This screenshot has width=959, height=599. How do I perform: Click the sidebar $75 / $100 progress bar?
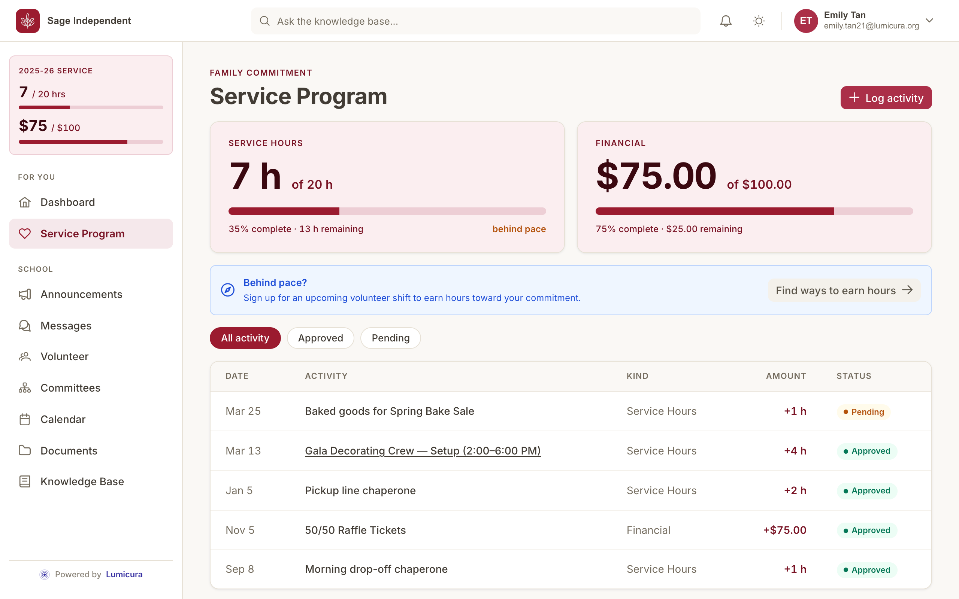tap(91, 142)
